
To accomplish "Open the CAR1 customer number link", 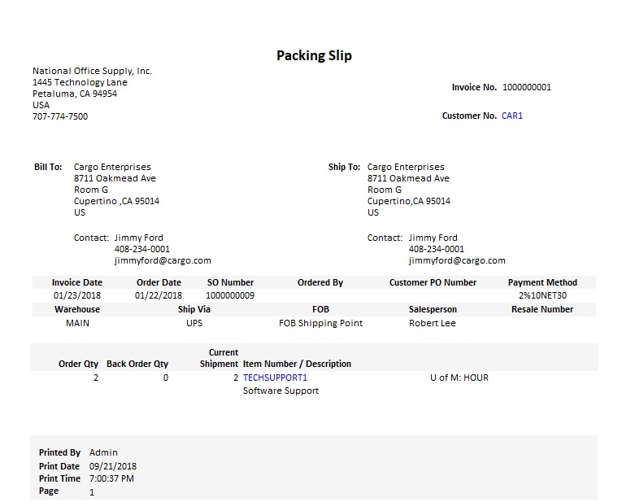I will pyautogui.click(x=512, y=116).
